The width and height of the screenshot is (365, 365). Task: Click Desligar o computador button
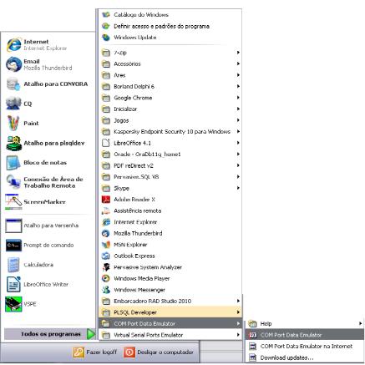click(159, 352)
